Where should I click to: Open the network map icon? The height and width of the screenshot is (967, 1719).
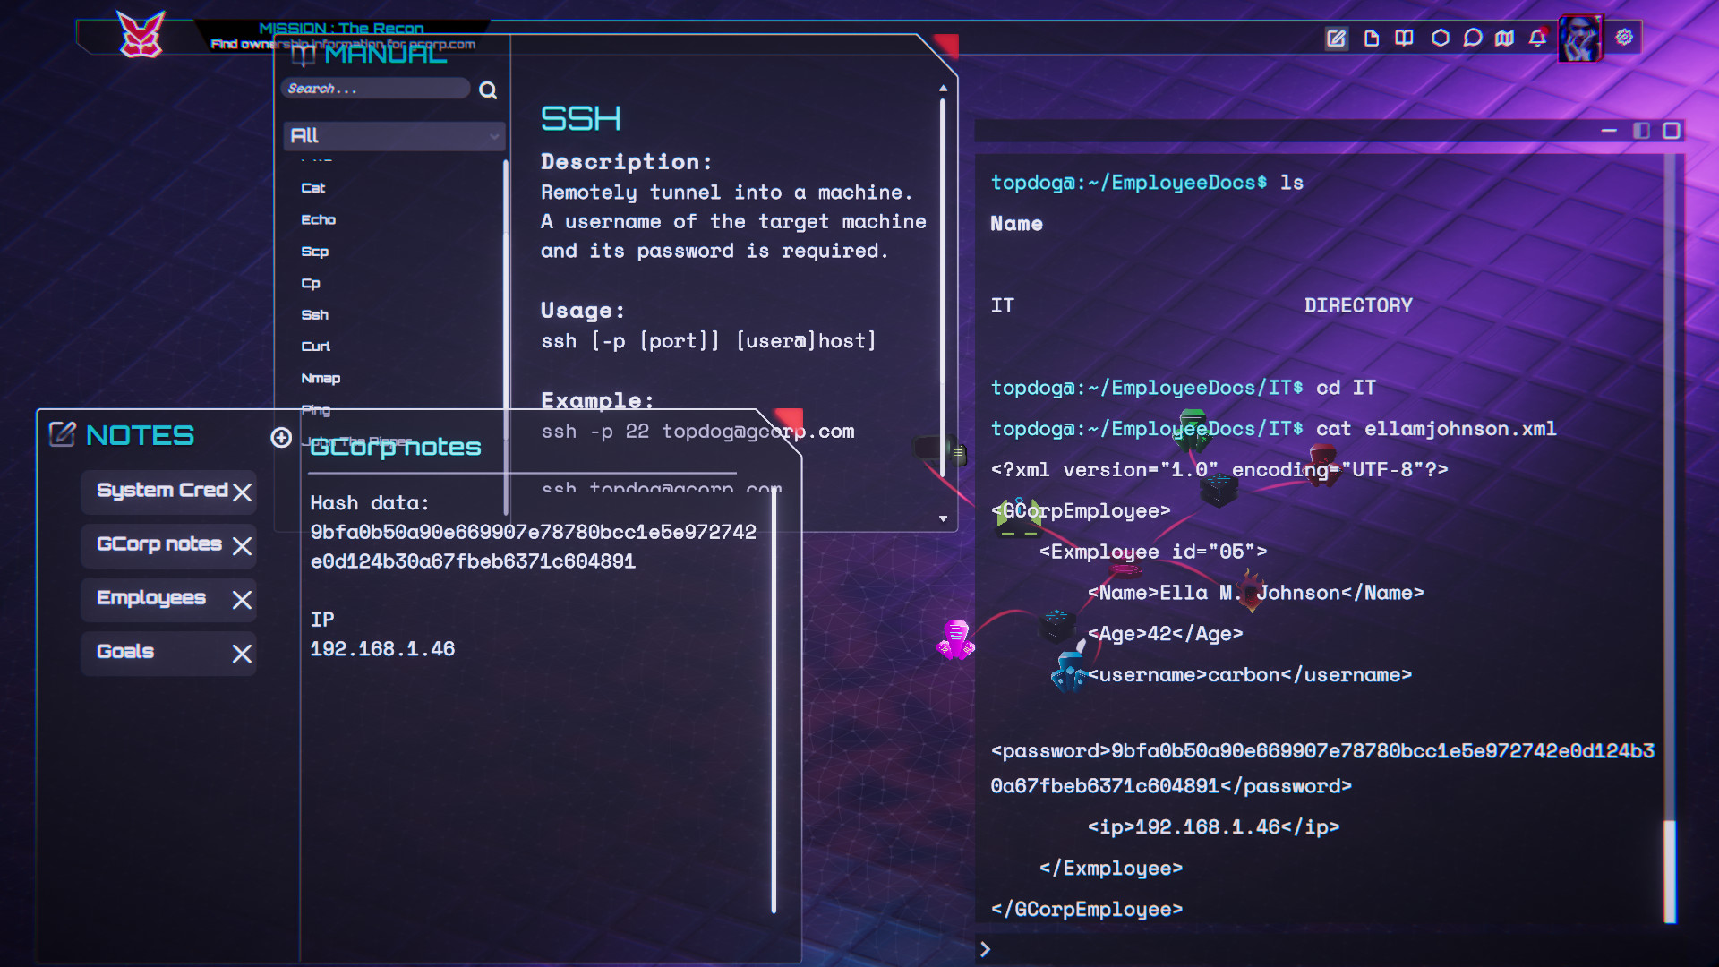tap(1505, 38)
